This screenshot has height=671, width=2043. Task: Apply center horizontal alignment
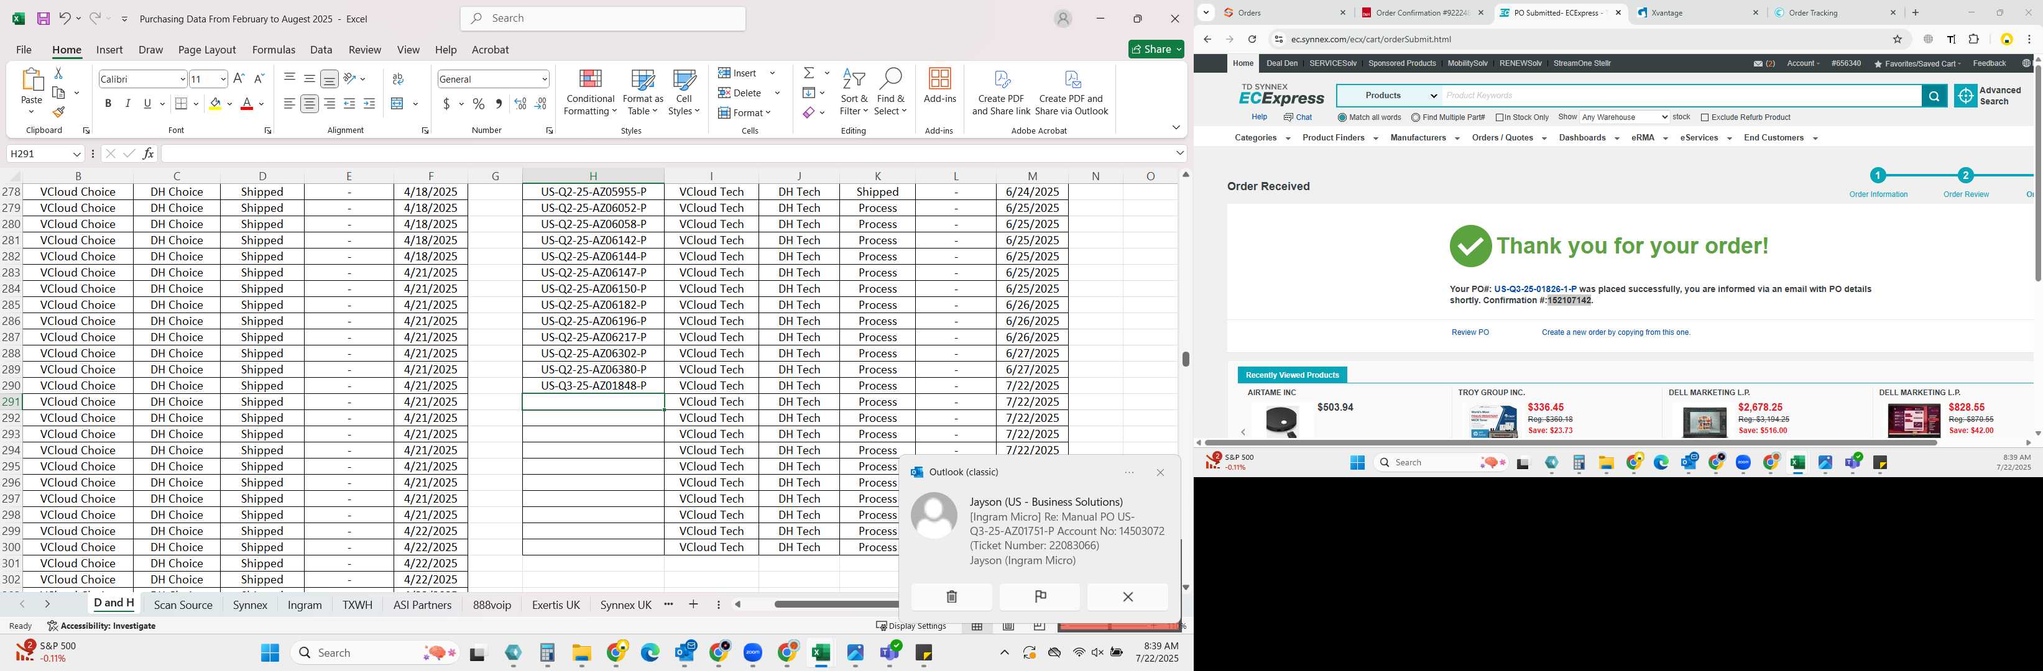point(309,104)
